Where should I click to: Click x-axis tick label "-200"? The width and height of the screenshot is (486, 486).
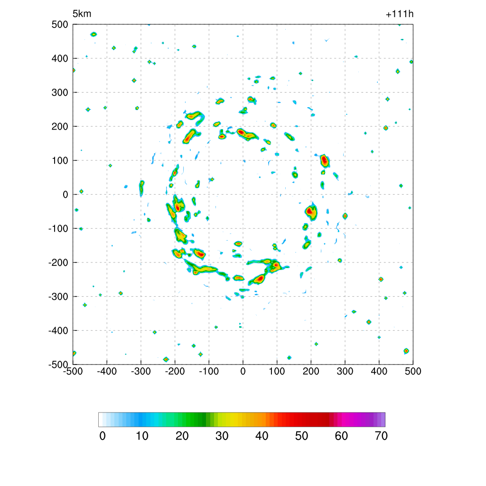(175, 371)
